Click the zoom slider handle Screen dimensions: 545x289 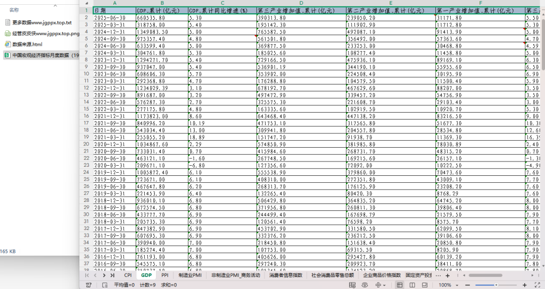point(496,285)
